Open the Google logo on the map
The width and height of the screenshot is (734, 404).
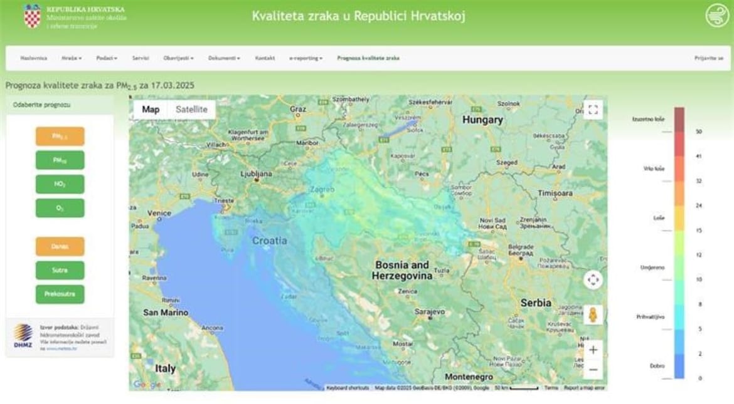pyautogui.click(x=146, y=385)
